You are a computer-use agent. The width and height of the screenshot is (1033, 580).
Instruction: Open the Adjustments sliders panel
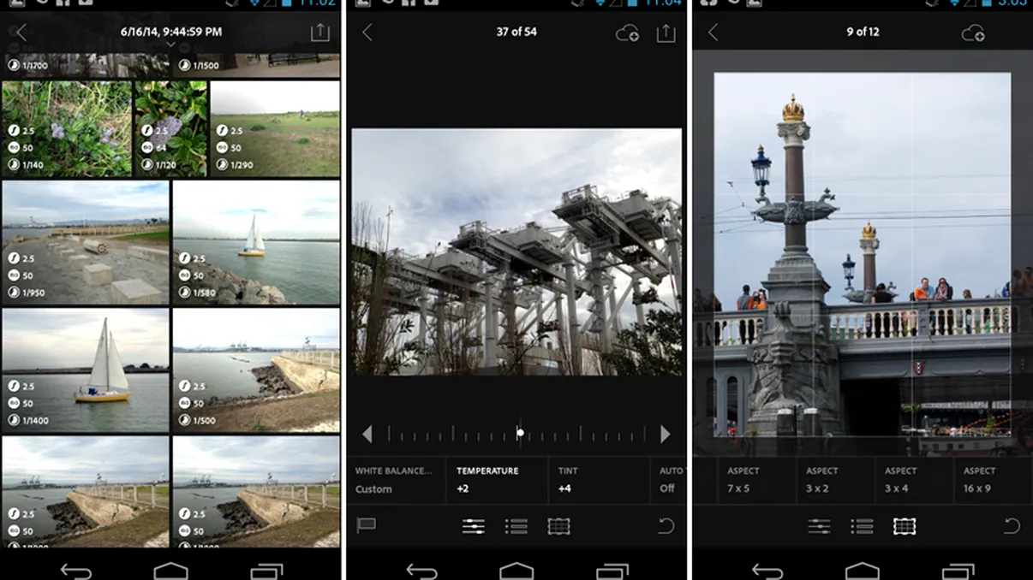(474, 526)
